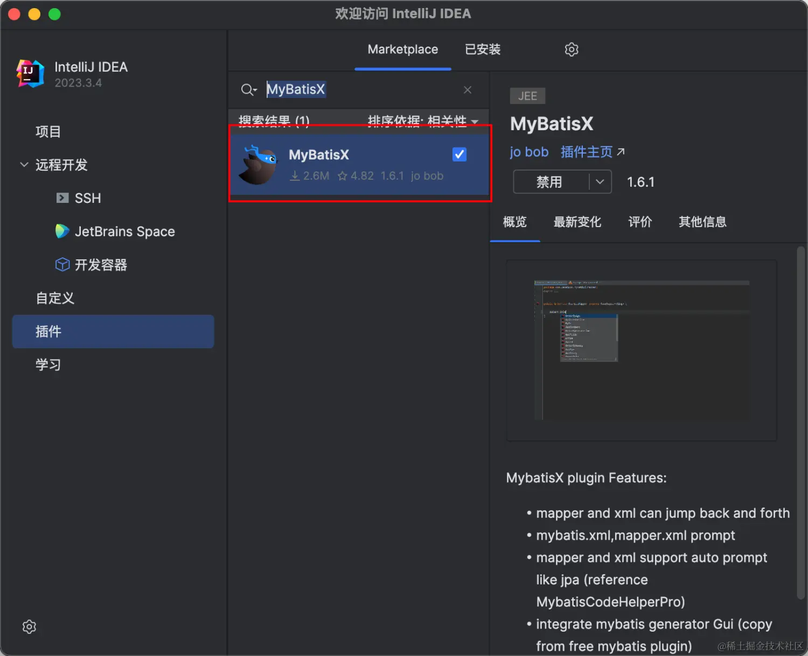Viewport: 808px width, 656px height.
Task: Click the MyBatisX name in search results
Action: pyautogui.click(x=319, y=155)
